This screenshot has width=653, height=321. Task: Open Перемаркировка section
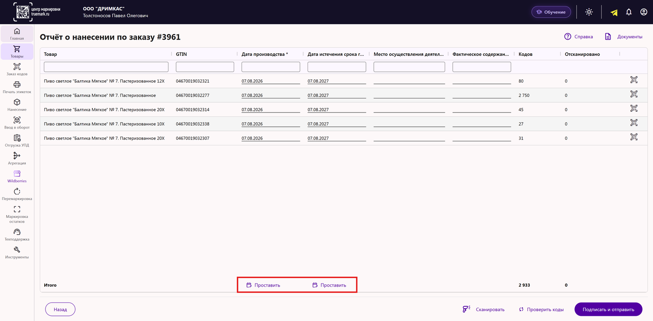point(17,194)
